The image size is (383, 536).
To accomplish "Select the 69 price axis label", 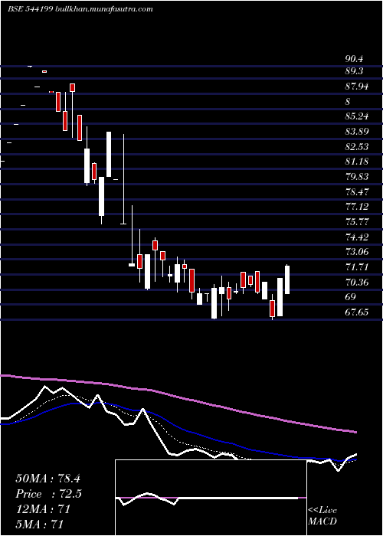I will click(x=351, y=297).
